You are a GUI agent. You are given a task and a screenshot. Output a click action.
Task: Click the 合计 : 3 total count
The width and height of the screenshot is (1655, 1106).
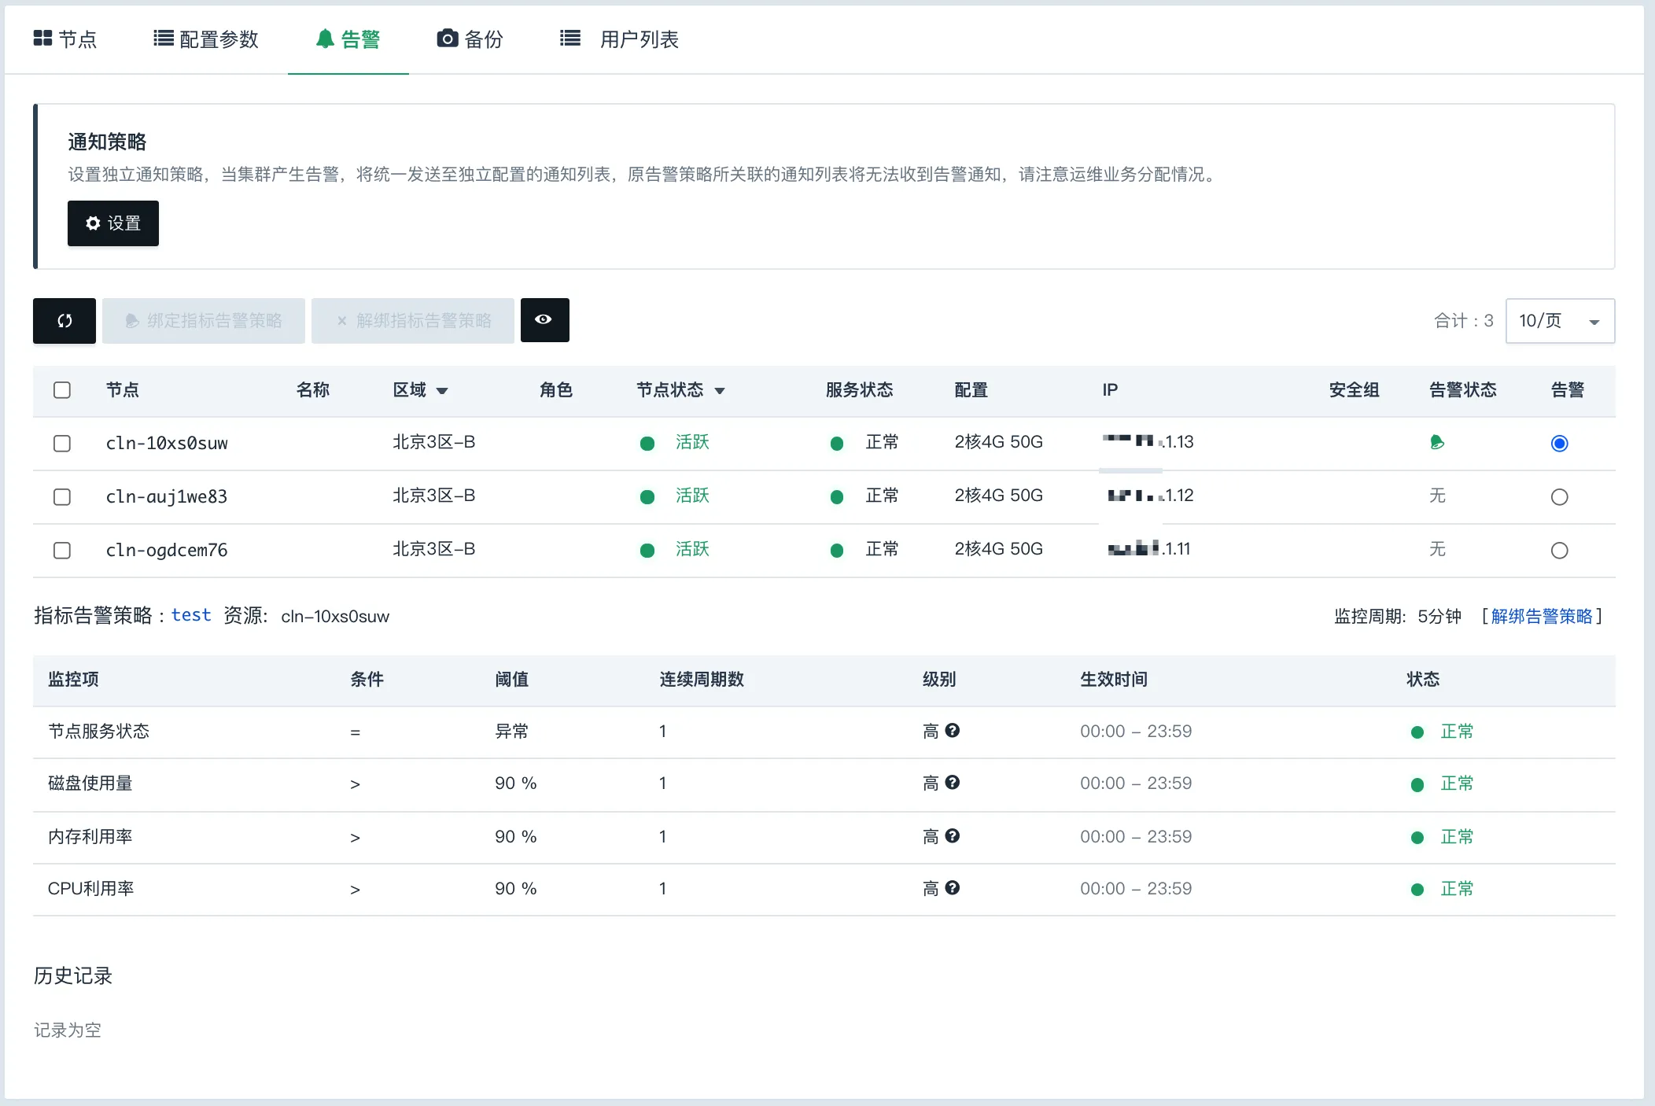(1463, 321)
